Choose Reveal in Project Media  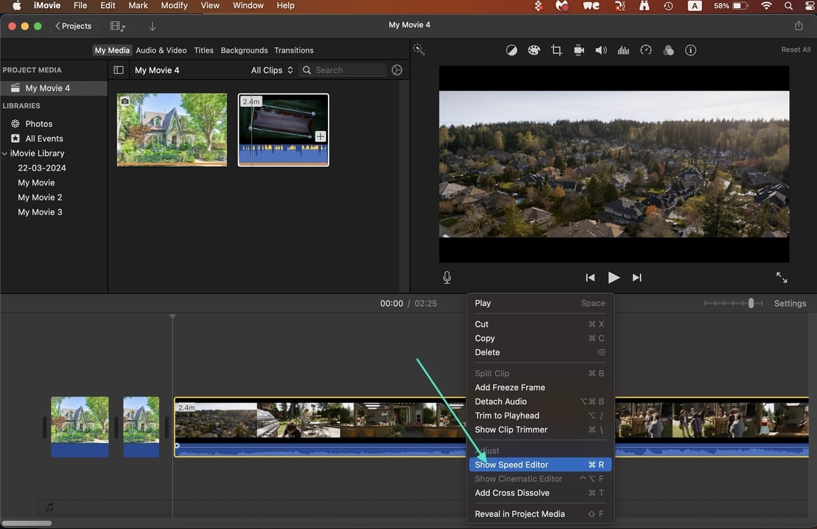pos(540,514)
